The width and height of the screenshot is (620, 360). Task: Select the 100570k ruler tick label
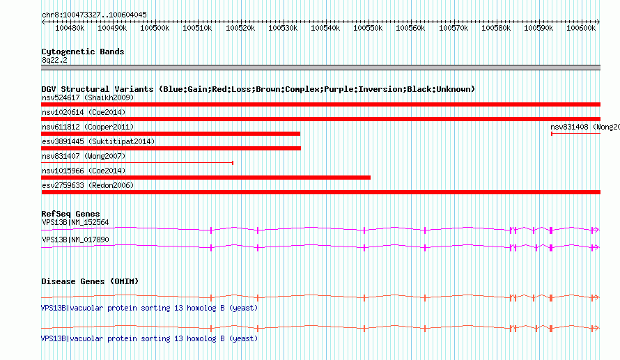[x=454, y=28]
